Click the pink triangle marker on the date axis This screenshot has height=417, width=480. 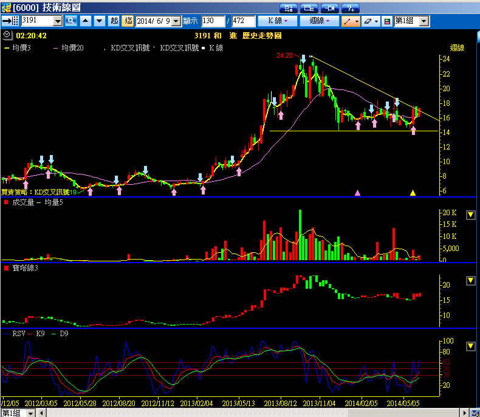point(357,193)
